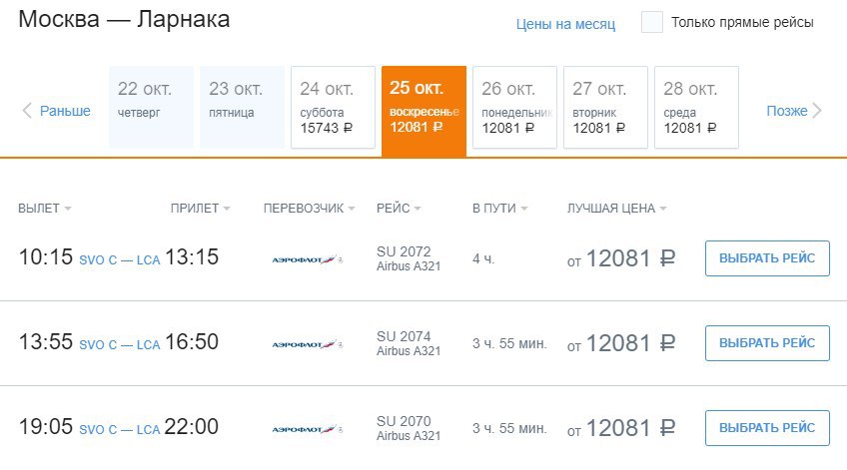Select the 28 окт. среда date tab

[x=696, y=108]
